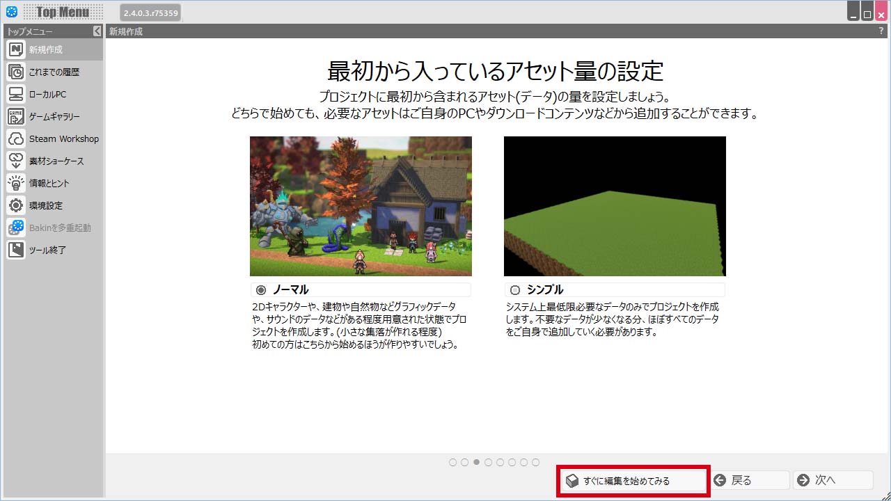
Task: Open the これまでの履歴 history icon
Action: point(16,72)
